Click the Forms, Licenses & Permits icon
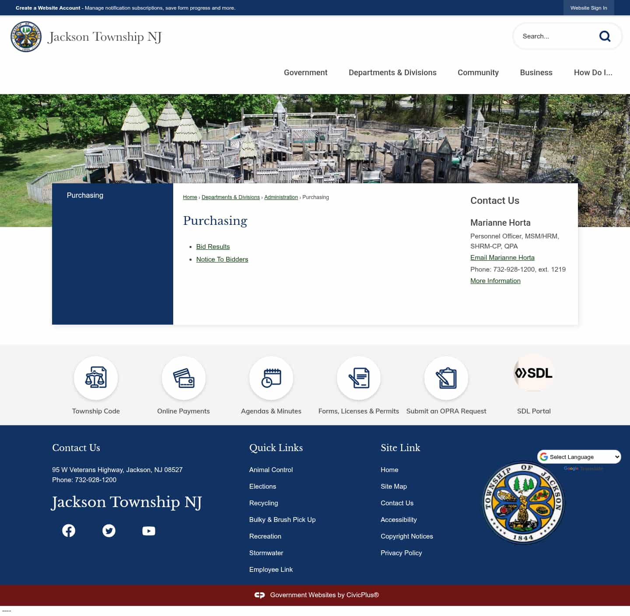 pyautogui.click(x=358, y=378)
